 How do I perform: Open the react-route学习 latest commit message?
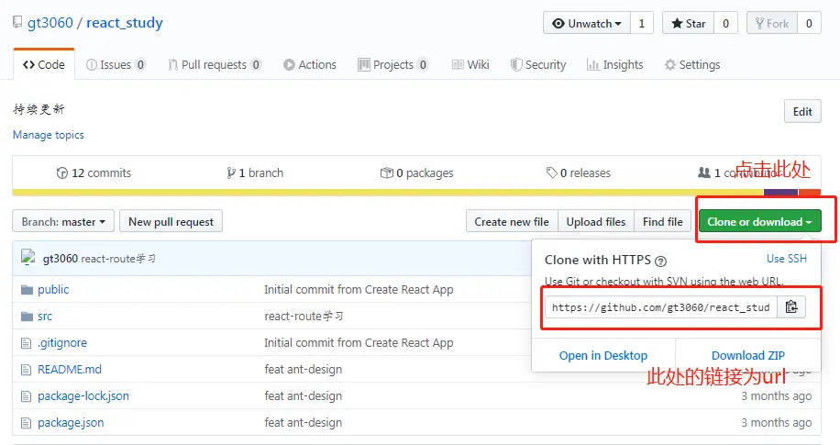[x=118, y=259]
